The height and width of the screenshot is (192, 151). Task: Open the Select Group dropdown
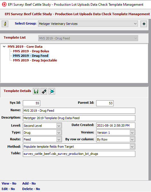coord(88,24)
